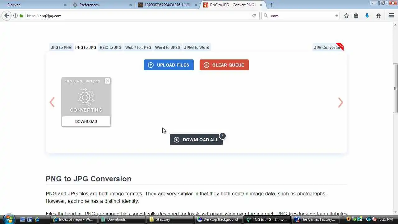This screenshot has height=224, width=398.
Task: Close the Preferences tab
Action: click(131, 5)
